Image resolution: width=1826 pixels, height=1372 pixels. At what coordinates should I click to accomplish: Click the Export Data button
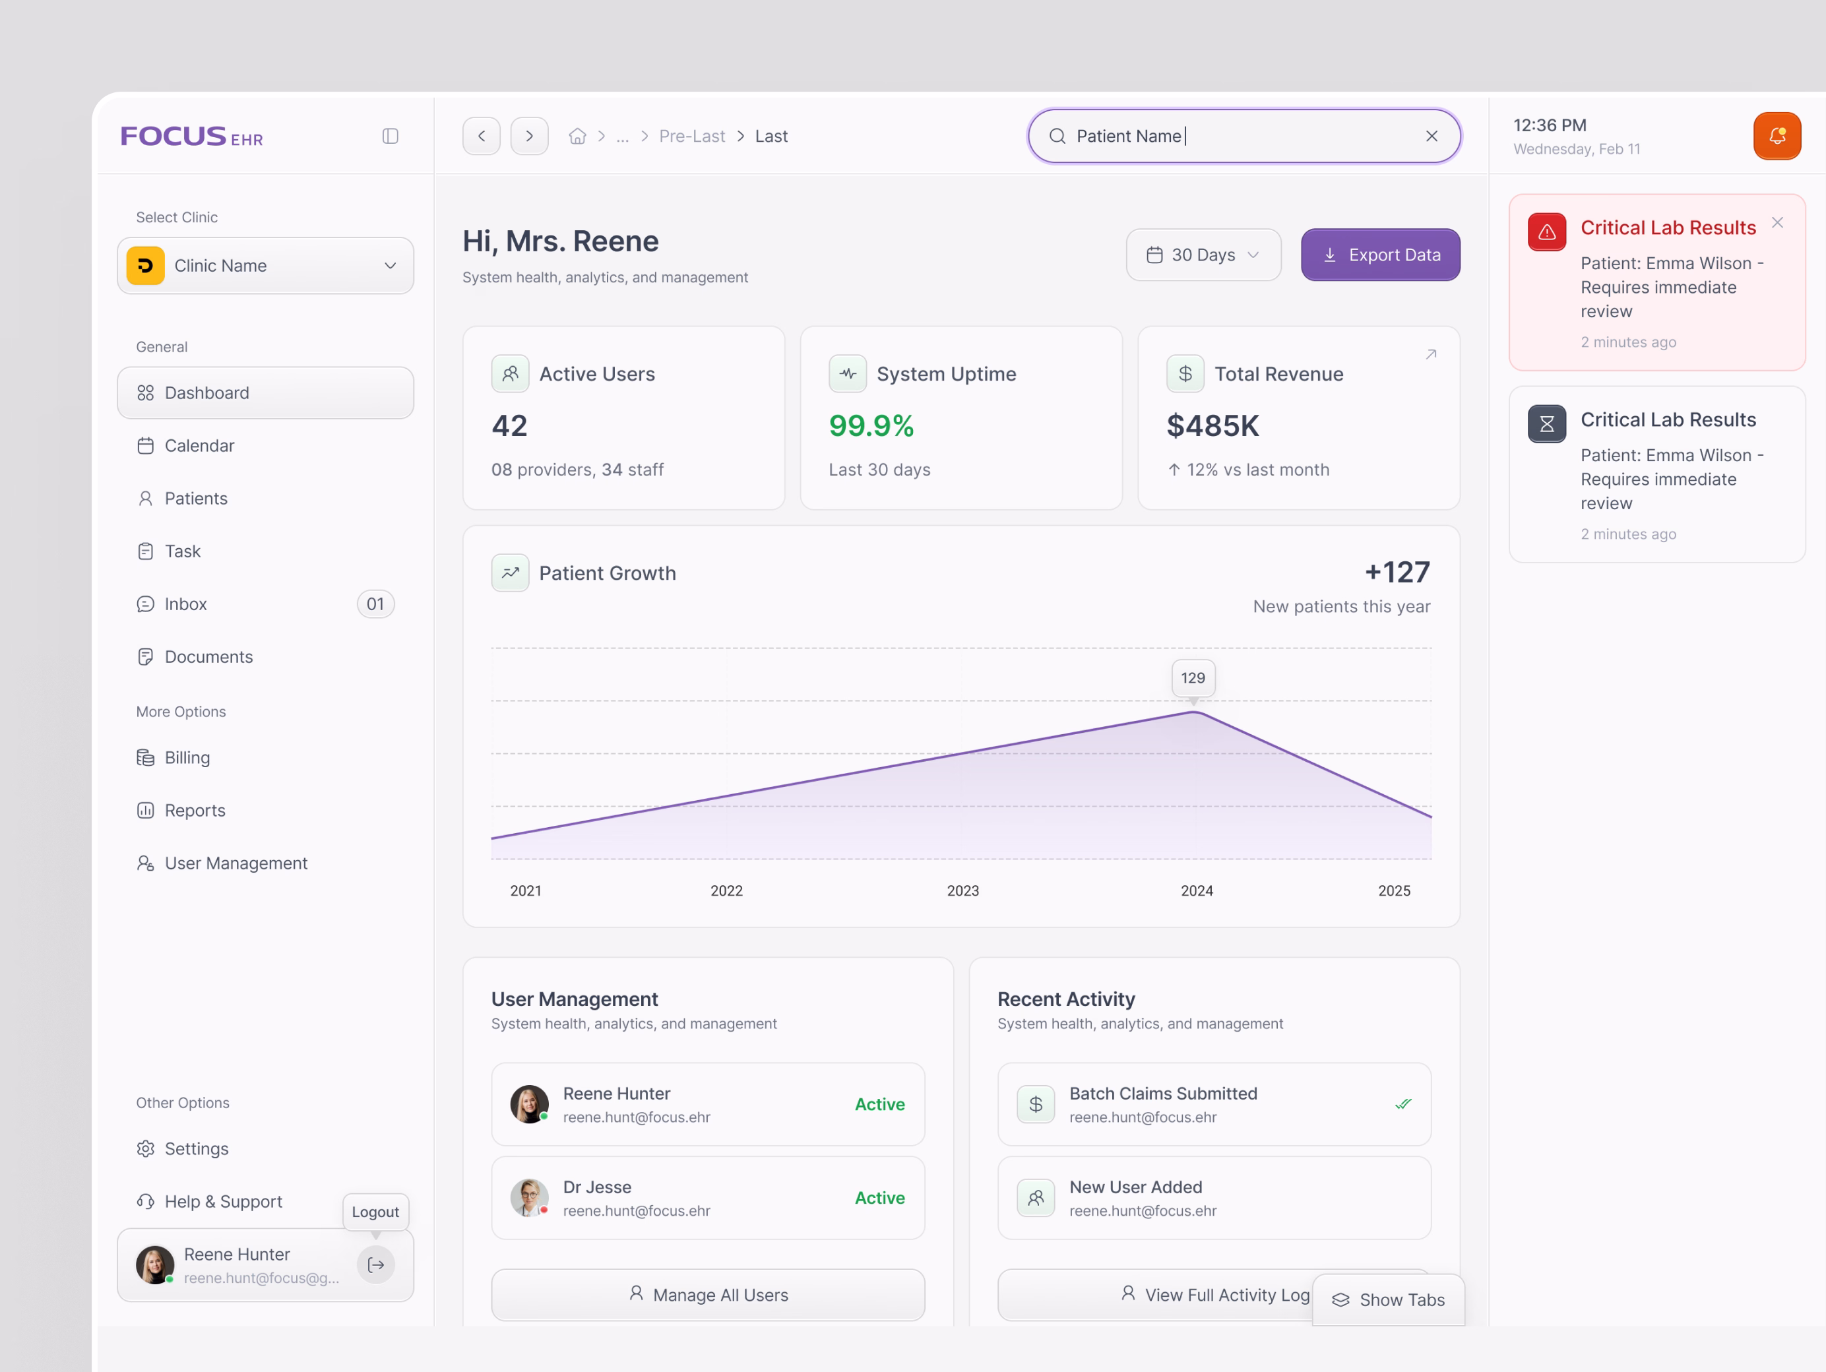[1380, 255]
